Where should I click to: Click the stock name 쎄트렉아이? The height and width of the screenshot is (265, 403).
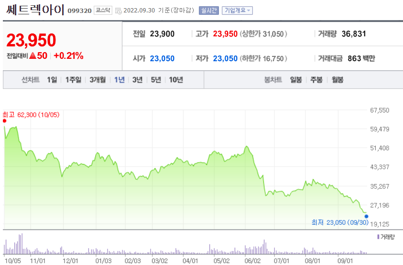click(x=35, y=10)
